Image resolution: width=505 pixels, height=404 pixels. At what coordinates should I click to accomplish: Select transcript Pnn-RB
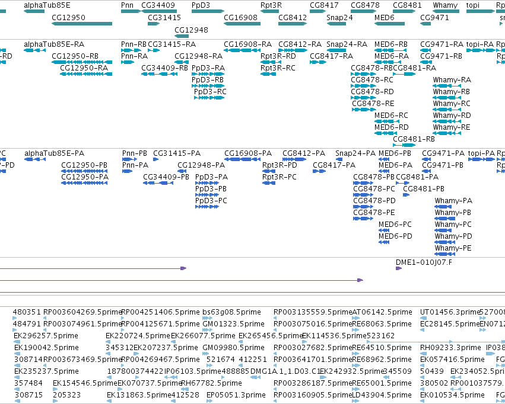134,44
